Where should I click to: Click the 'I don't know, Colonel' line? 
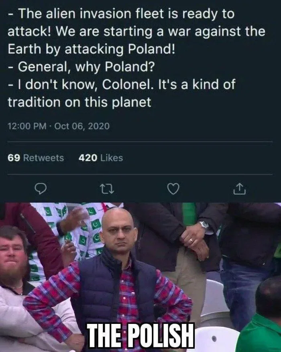click(121, 85)
